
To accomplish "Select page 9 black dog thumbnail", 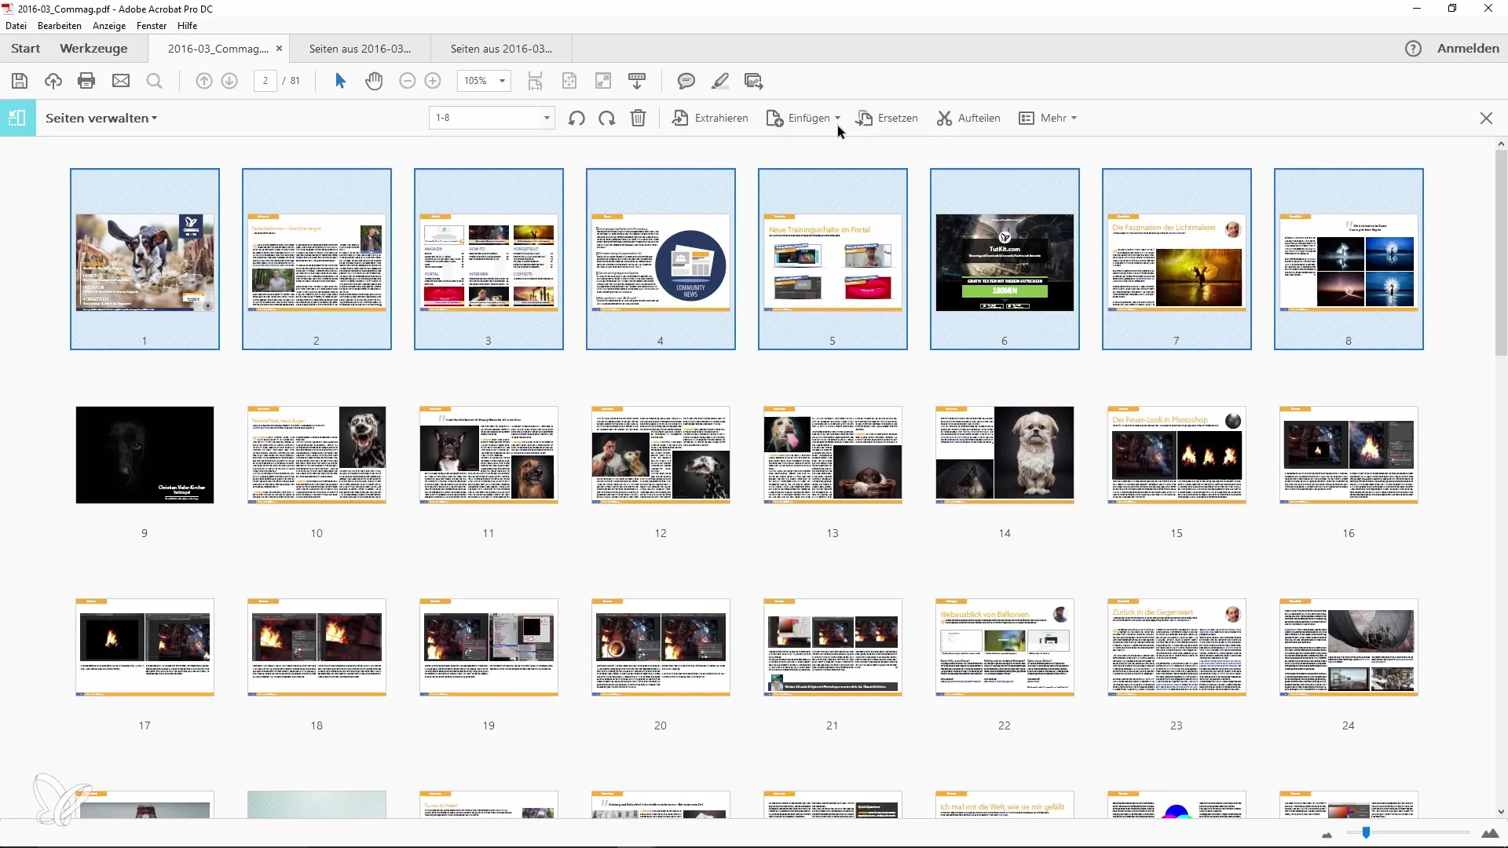I will 145,455.
